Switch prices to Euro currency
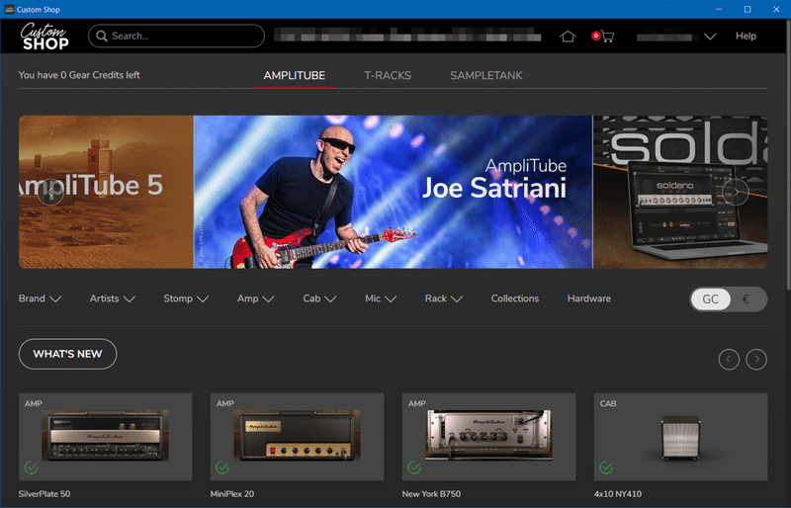This screenshot has height=508, width=791. point(747,299)
